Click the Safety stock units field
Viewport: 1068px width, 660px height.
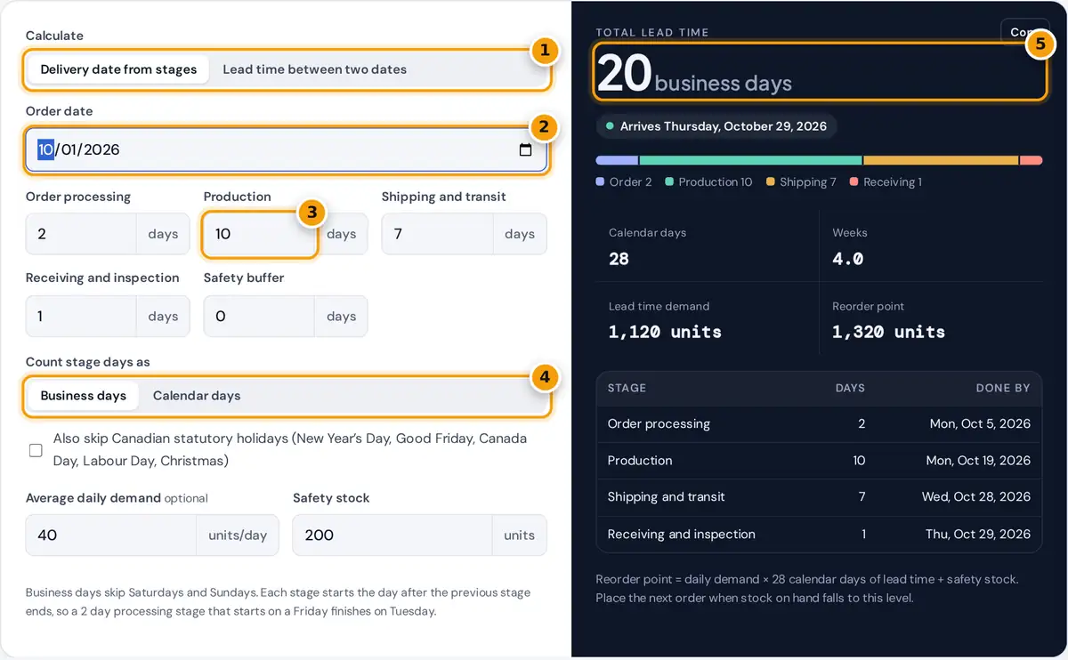coord(392,535)
